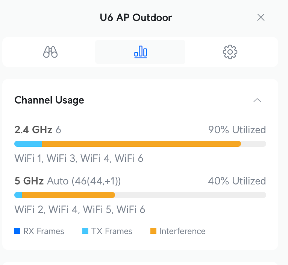Click the 40% Utilized text
The height and width of the screenshot is (265, 288).
(237, 181)
